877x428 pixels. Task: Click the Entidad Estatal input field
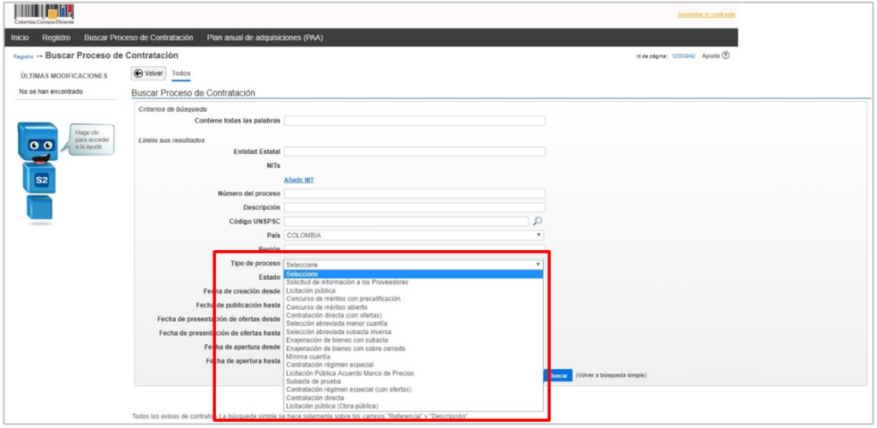414,152
